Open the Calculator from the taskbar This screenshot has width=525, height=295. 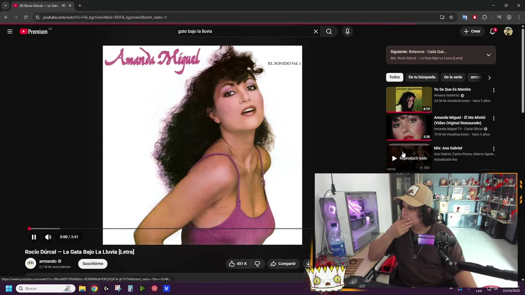coord(130,288)
